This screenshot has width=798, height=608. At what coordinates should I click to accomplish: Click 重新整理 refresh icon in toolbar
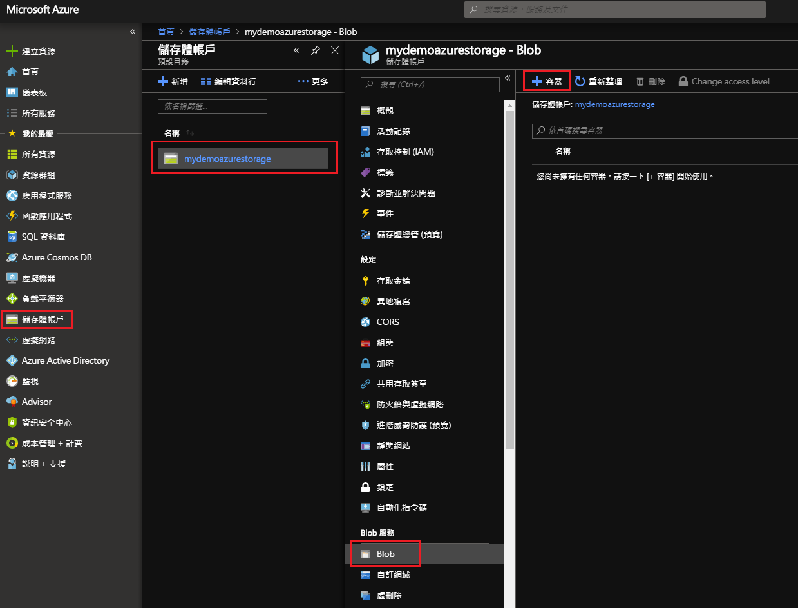[580, 81]
